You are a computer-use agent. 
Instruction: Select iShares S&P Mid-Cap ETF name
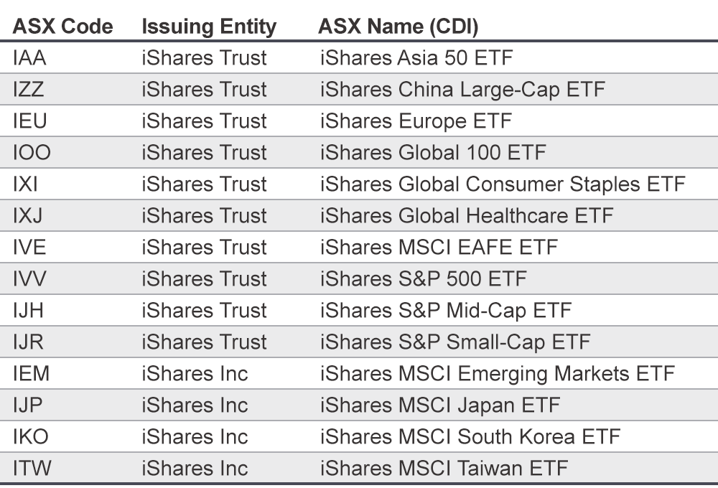446,311
